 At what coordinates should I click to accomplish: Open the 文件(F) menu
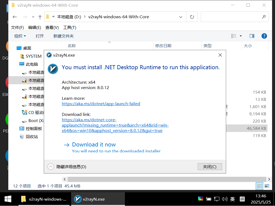point(17,28)
